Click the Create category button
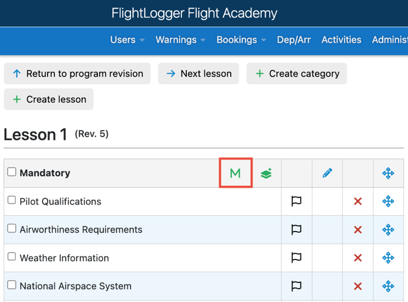Viewport: 408px width, 302px height. (297, 74)
